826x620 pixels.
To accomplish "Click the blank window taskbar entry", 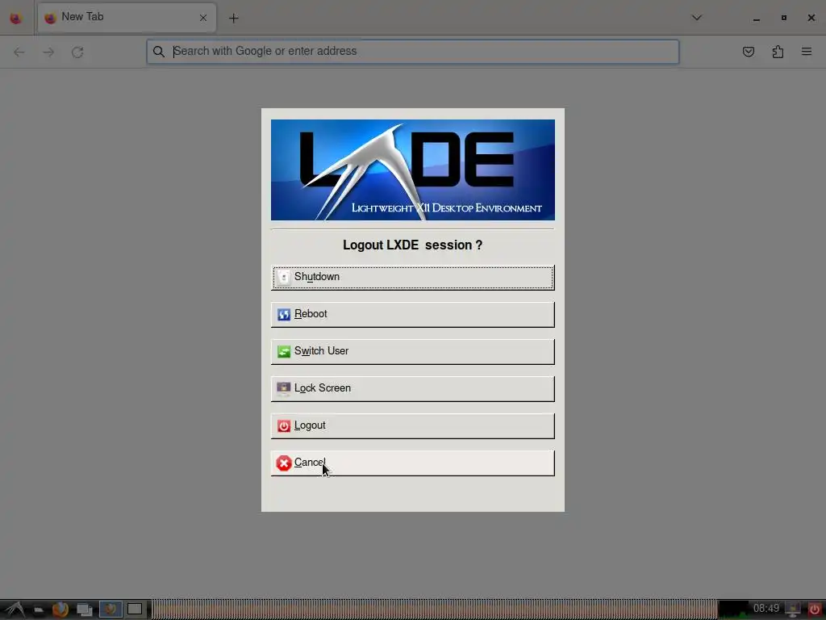I will [135, 610].
